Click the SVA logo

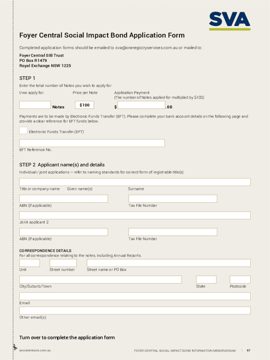(230, 20)
